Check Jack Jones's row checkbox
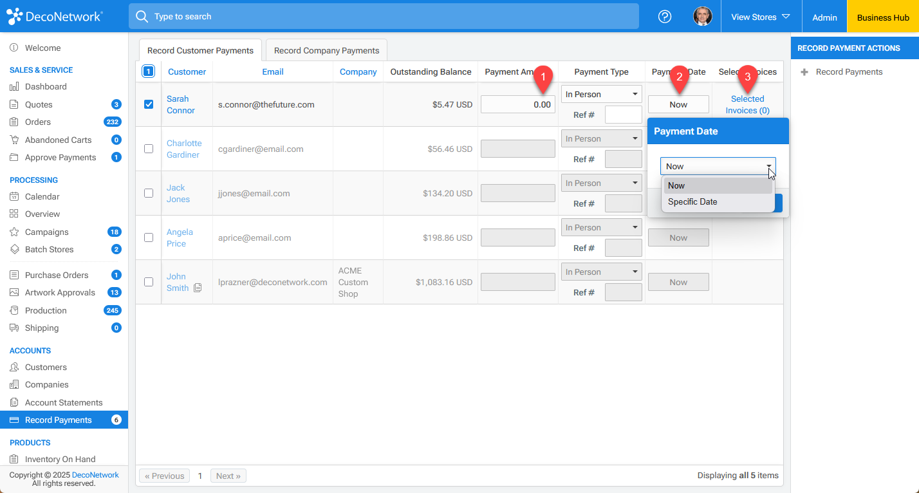 point(149,193)
